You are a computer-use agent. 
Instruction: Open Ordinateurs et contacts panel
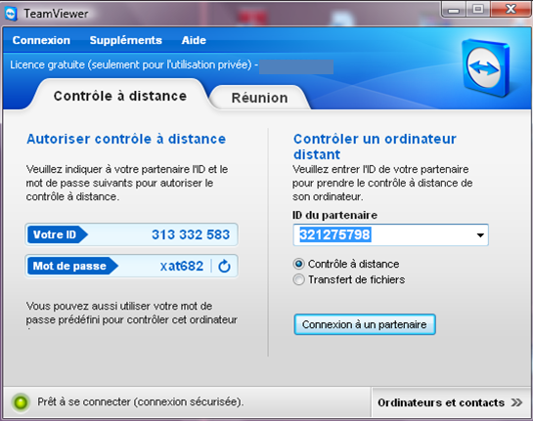[451, 402]
